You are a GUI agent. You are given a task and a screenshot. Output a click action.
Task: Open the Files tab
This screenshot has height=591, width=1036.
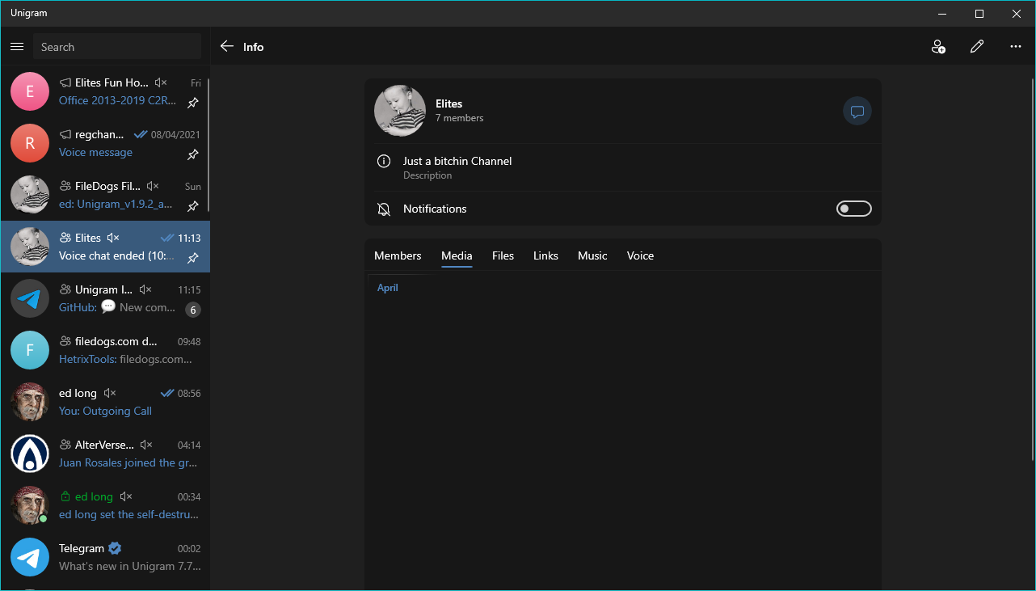point(503,255)
